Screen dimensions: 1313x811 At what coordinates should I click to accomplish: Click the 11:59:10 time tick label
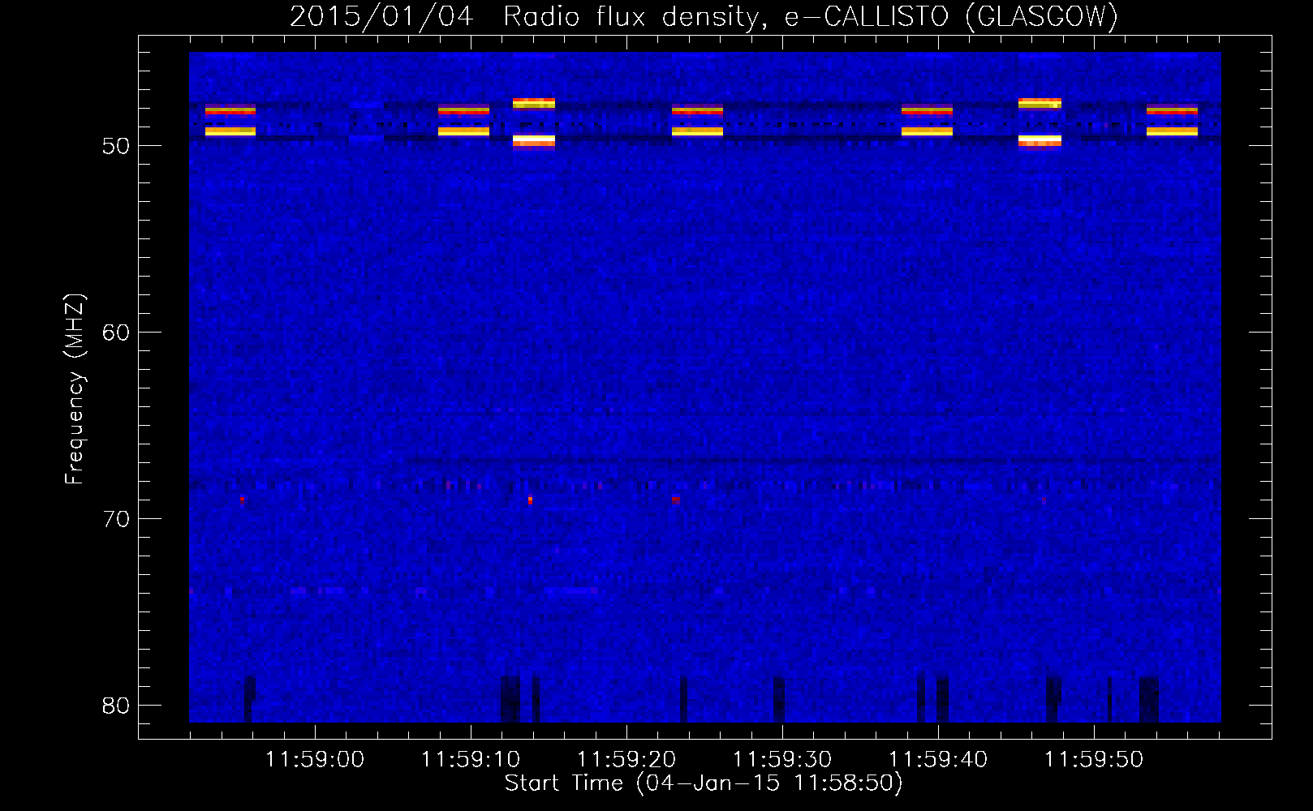[x=471, y=760]
